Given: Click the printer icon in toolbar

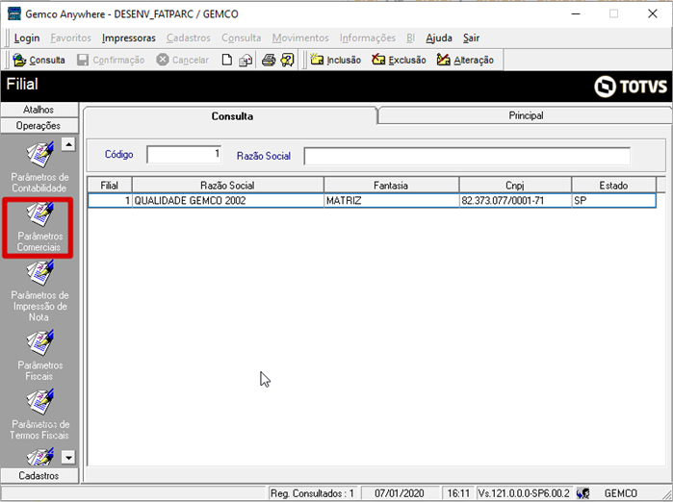Looking at the screenshot, I should point(269,60).
